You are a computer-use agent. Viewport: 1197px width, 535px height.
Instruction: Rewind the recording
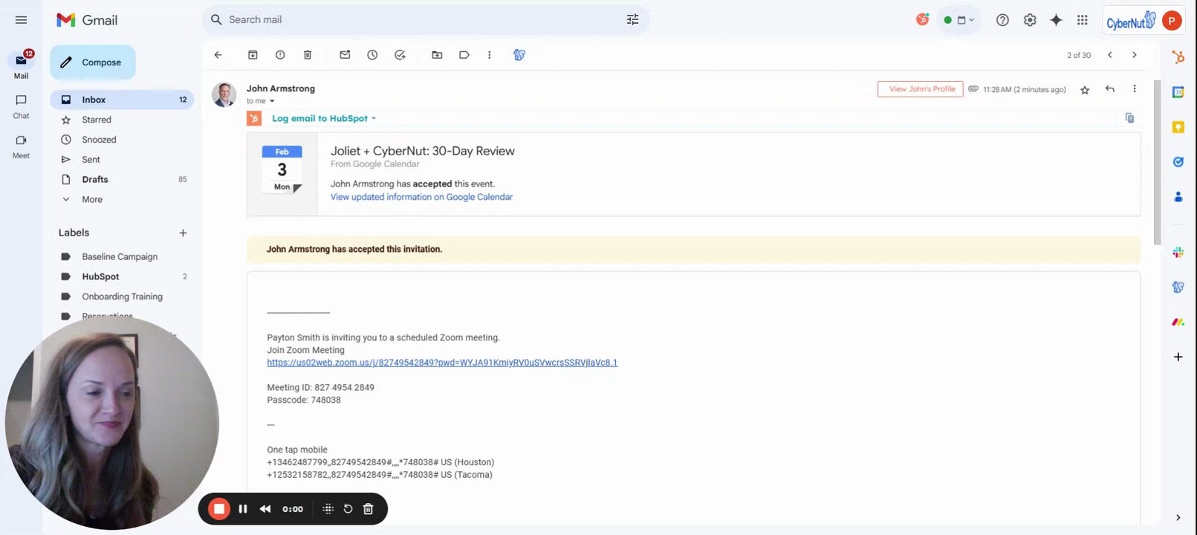265,509
